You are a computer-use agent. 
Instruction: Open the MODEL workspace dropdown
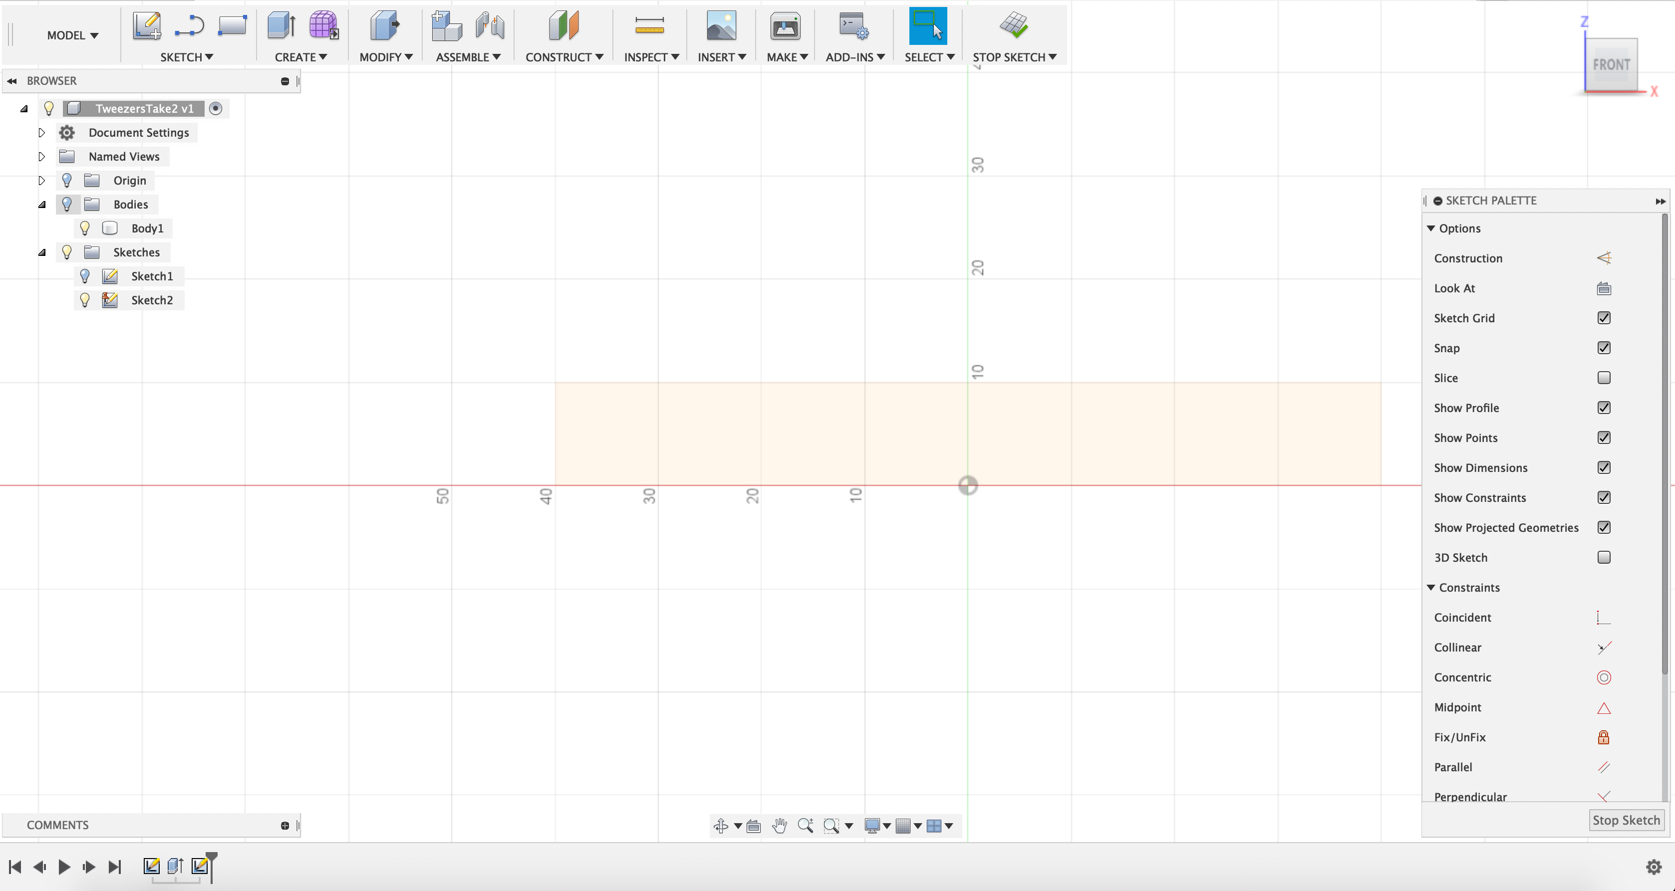pyautogui.click(x=72, y=35)
